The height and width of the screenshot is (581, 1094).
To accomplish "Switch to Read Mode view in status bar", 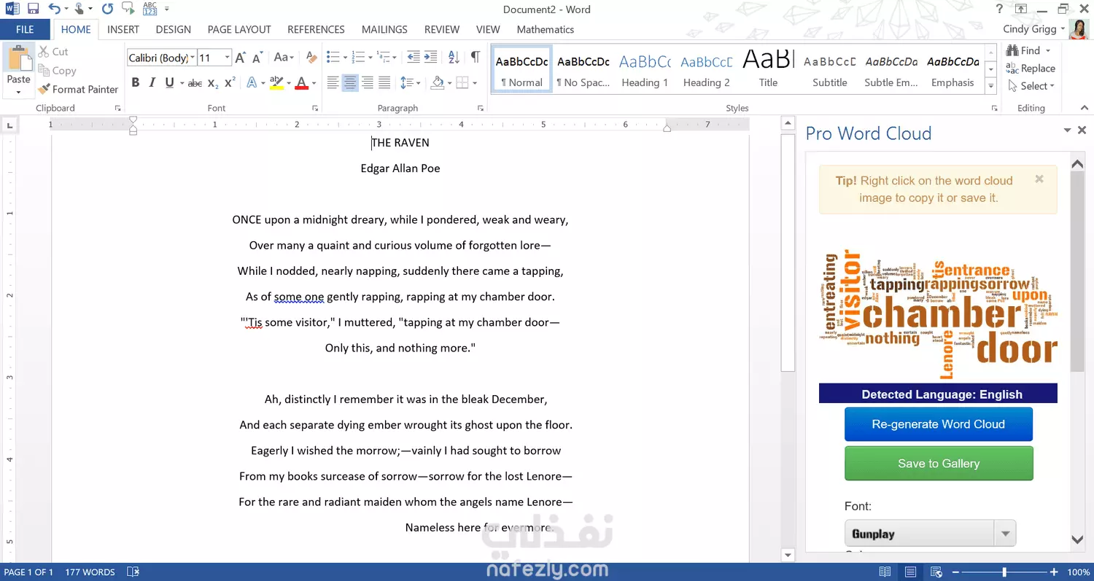I will pyautogui.click(x=885, y=572).
